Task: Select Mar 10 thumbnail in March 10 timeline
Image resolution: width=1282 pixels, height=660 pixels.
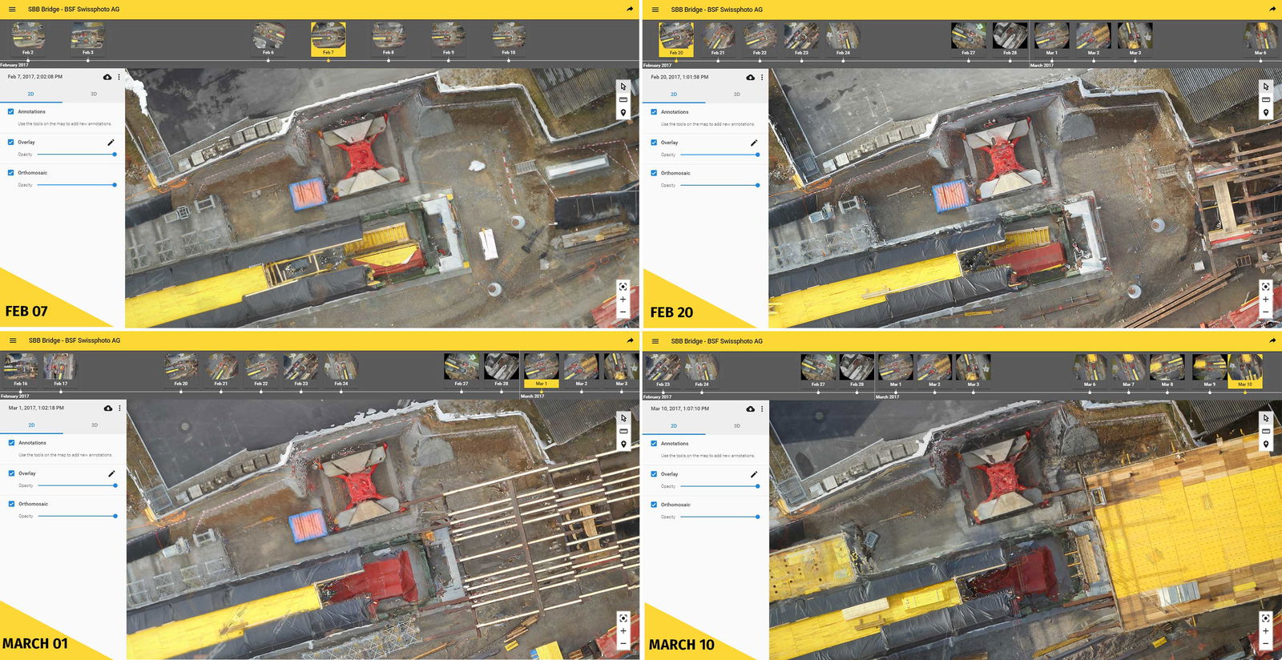Action: pos(1245,370)
